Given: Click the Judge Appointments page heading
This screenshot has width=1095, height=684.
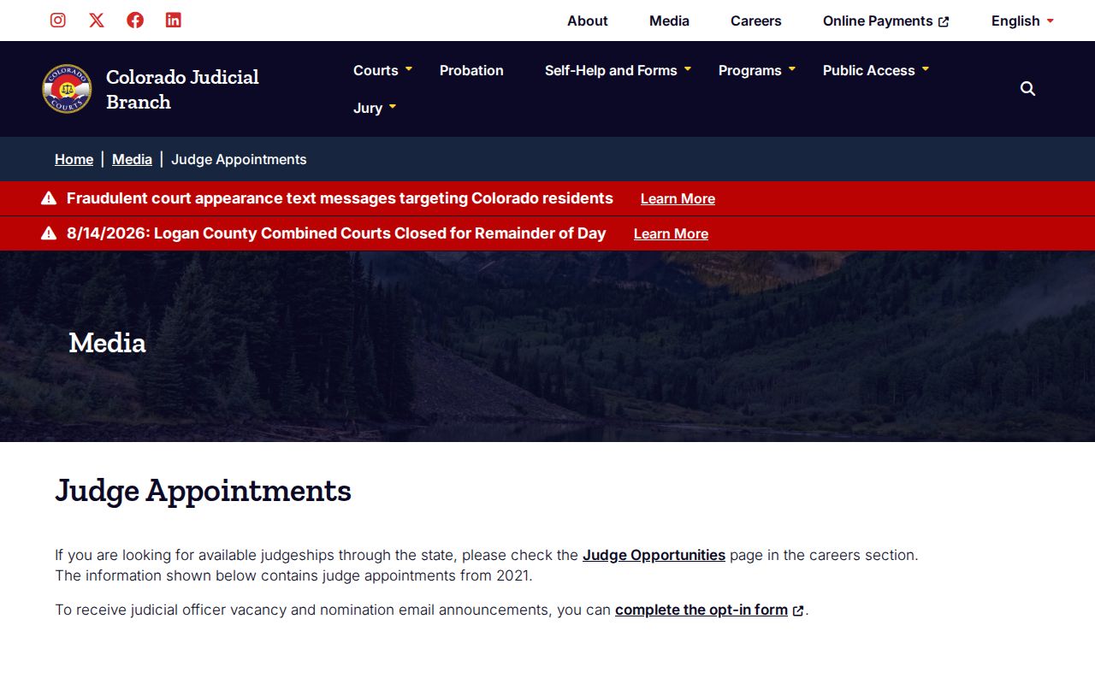Looking at the screenshot, I should (x=204, y=490).
